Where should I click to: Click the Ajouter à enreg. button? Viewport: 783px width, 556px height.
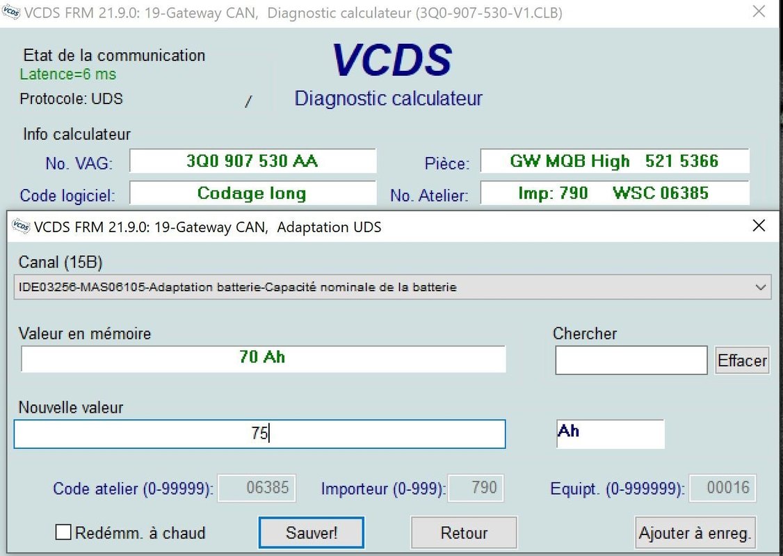tap(695, 533)
